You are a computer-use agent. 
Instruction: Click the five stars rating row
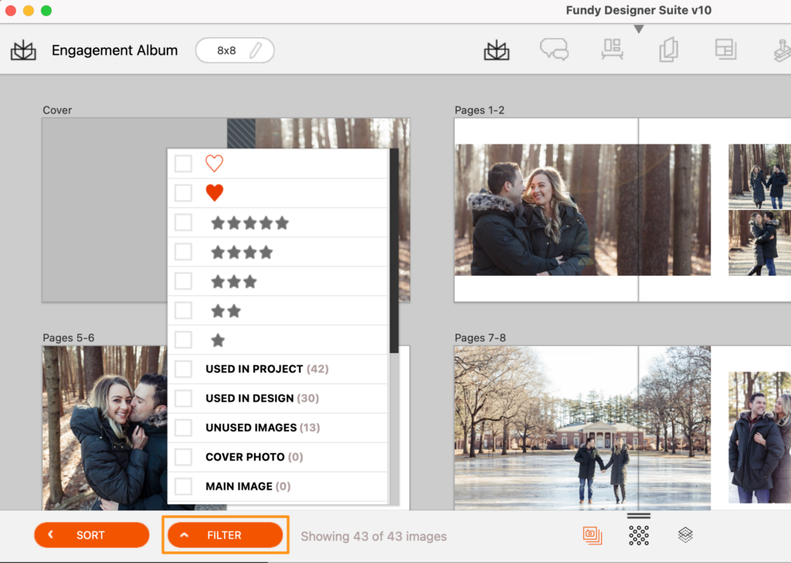278,222
